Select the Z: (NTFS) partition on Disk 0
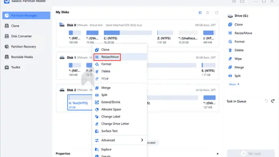 click(165, 37)
